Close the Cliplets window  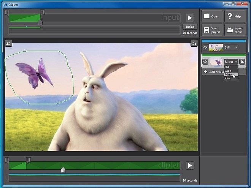point(242,4)
